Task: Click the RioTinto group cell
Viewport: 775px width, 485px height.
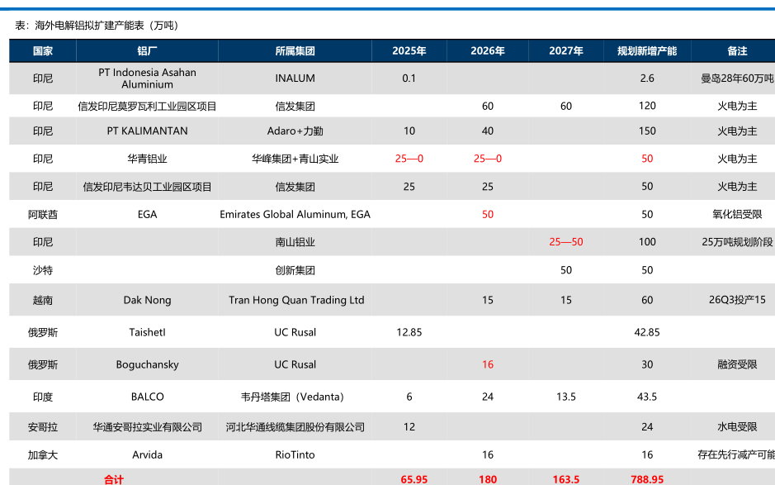Action: click(295, 454)
